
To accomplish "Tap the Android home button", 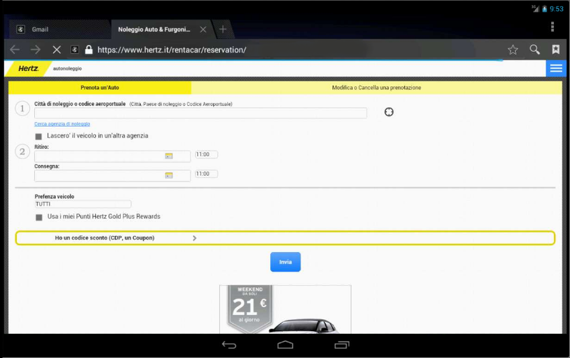I will pos(285,345).
